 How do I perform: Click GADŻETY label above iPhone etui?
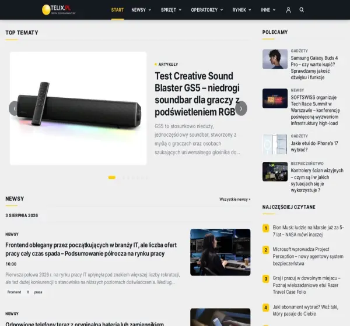(299, 136)
